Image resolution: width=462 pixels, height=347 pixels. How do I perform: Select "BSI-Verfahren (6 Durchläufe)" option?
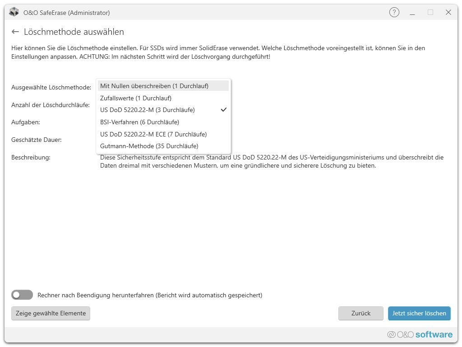click(140, 122)
